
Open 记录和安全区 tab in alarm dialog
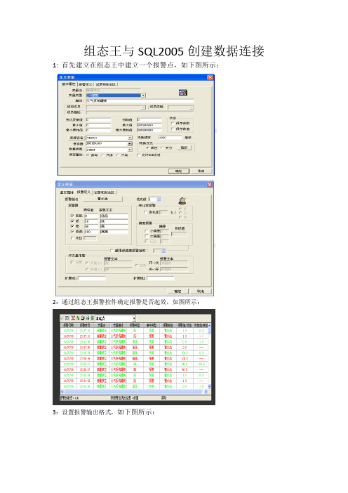pyautogui.click(x=105, y=192)
